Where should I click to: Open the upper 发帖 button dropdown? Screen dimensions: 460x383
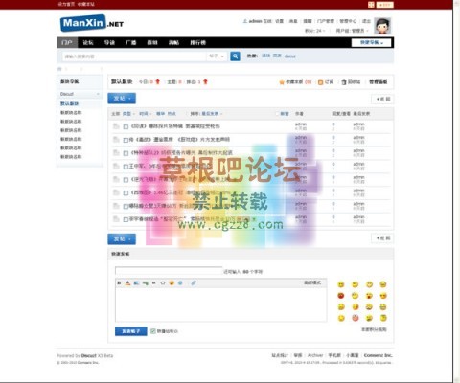point(122,99)
